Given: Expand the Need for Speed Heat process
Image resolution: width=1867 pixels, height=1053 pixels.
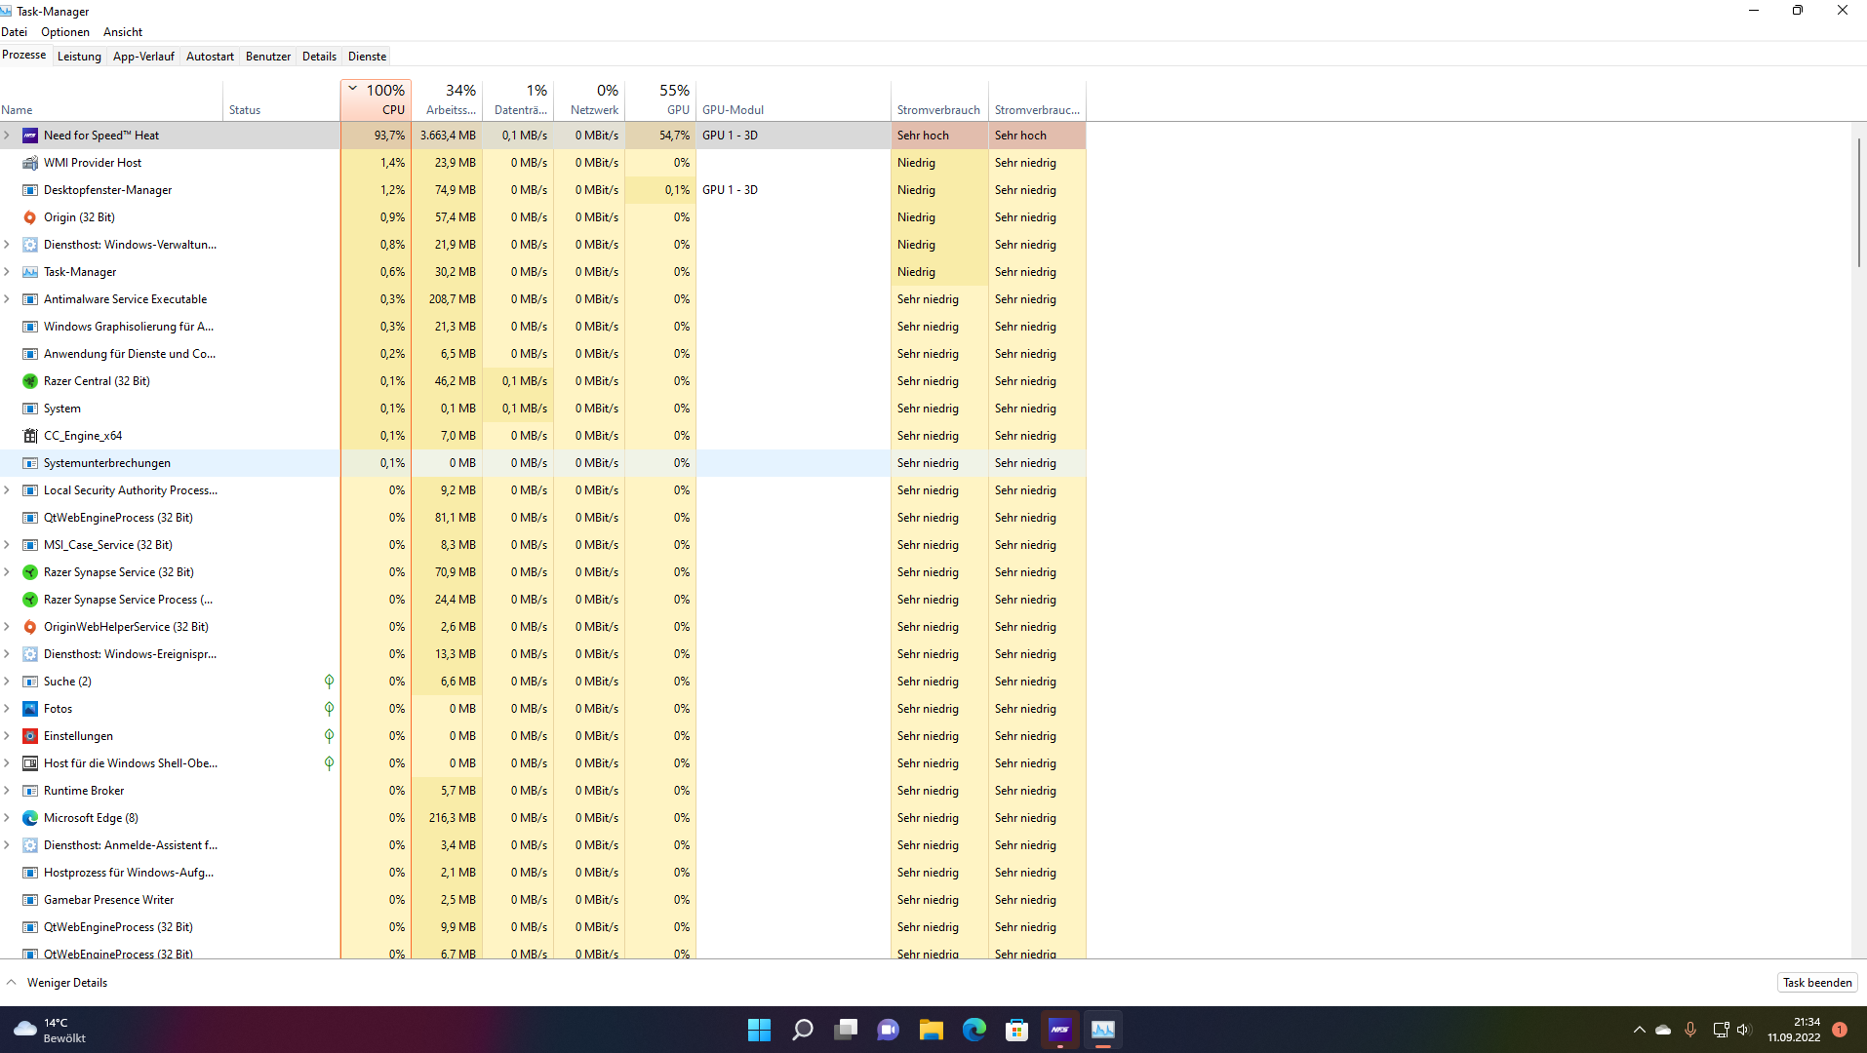Looking at the screenshot, I should pyautogui.click(x=7, y=136).
